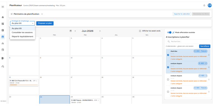
Task: Select Répartir équitablement option
Action: [22, 36]
